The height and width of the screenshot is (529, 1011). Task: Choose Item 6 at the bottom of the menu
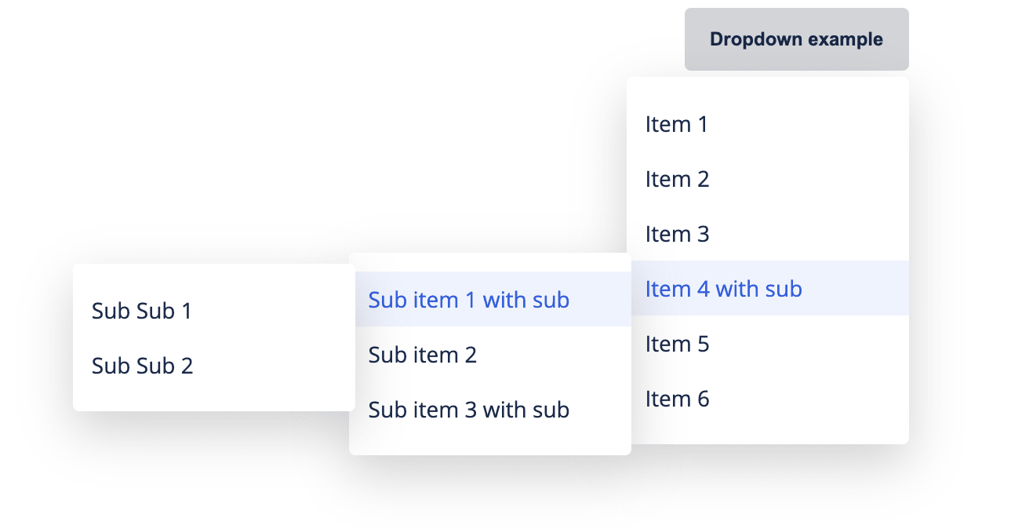(676, 399)
